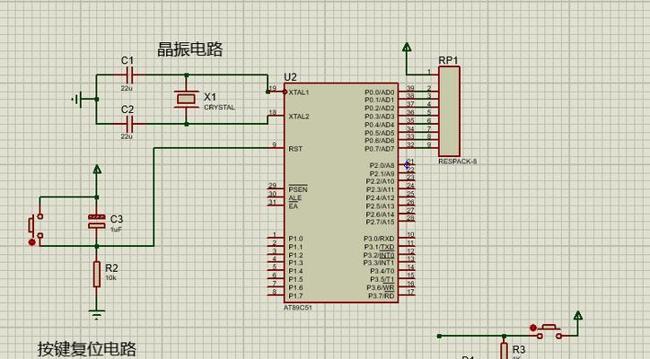Click the RESPACK-8 value text
The image size is (650, 359).
pyautogui.click(x=457, y=162)
